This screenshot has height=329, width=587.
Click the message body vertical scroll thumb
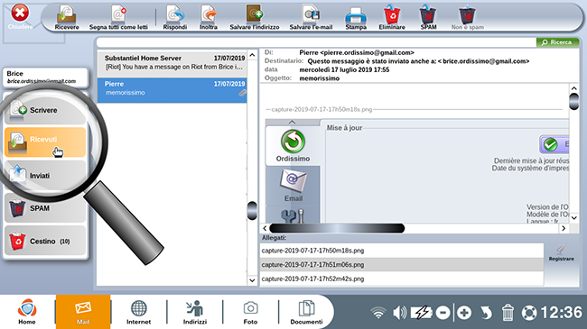click(x=573, y=101)
